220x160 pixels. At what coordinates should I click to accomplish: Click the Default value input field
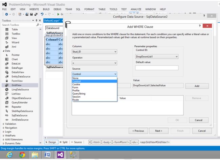coord(157,68)
